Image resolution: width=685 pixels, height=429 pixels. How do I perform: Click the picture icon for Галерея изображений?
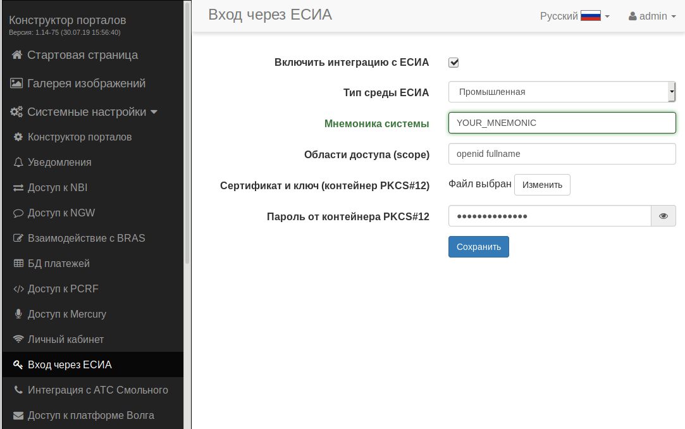coord(17,84)
